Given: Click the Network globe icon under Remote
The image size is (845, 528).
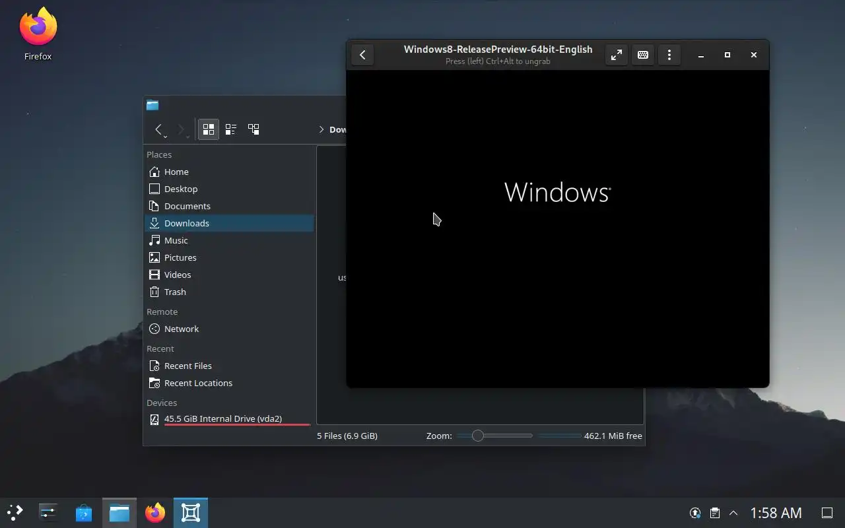Looking at the screenshot, I should [x=154, y=329].
